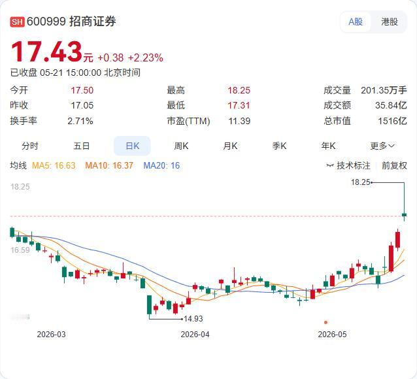Click the current price 17.43
417x379 pixels.
tap(46, 52)
